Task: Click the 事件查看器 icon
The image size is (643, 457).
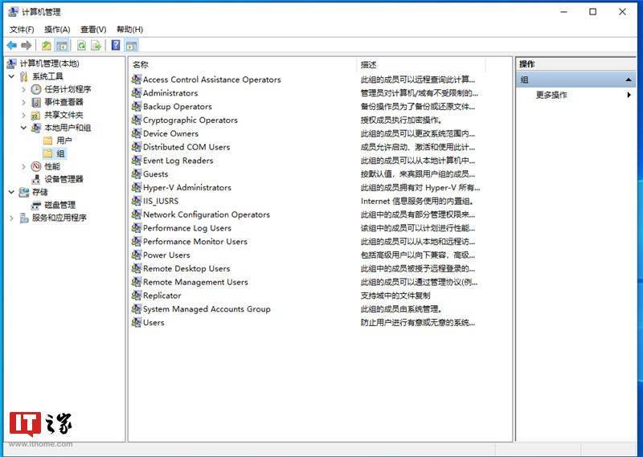Action: [x=36, y=102]
